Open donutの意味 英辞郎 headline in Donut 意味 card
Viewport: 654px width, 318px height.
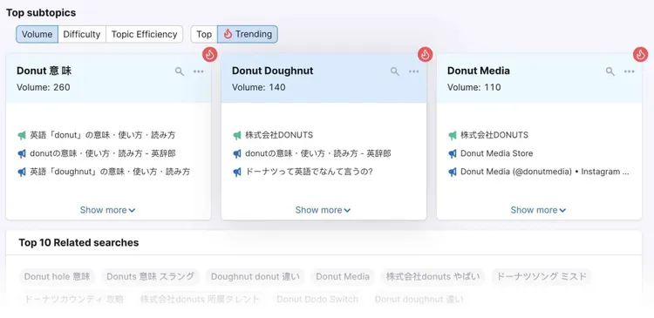pos(103,153)
